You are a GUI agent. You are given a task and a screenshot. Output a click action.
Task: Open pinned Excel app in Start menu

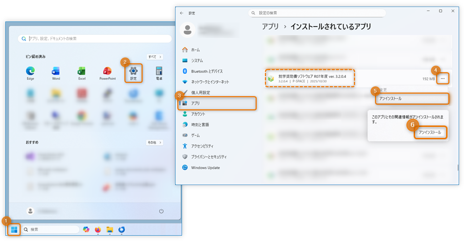click(82, 73)
